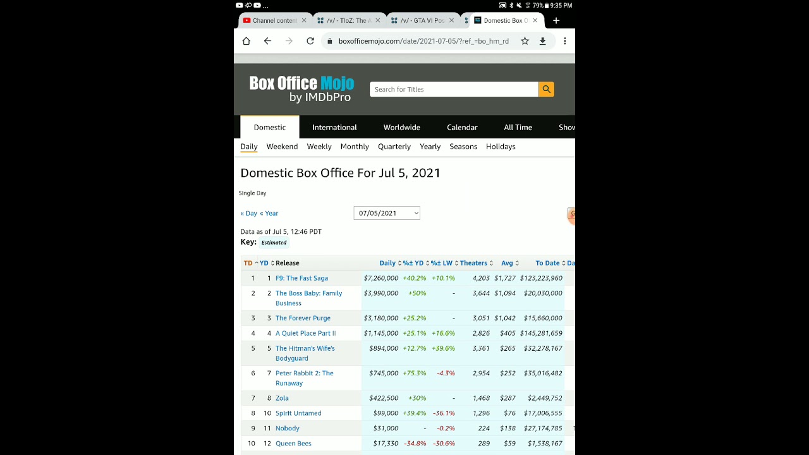809x455 pixels.
Task: Go to previous day via « Day
Action: coord(249,214)
